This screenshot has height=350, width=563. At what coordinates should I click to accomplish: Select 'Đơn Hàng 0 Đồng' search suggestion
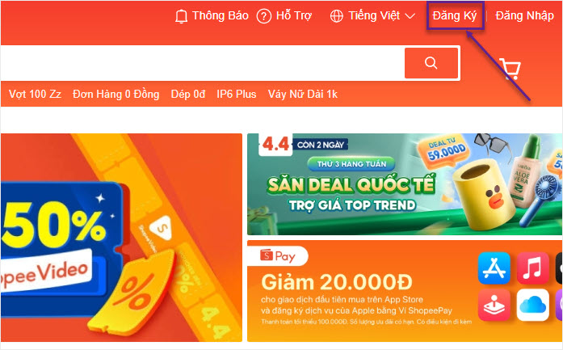[x=116, y=94]
